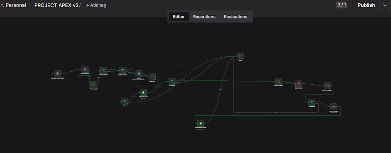
Task: Open the If node under Duplicate Guard
Action: coord(125,101)
